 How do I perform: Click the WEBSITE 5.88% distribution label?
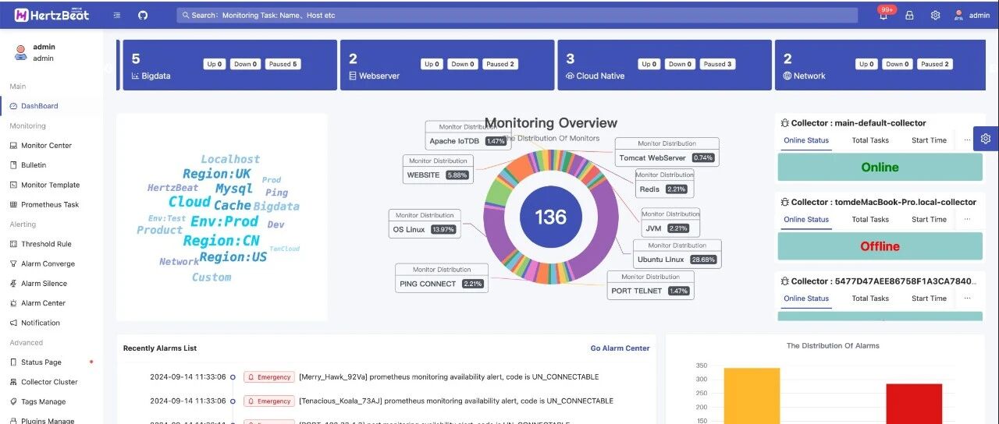436,170
